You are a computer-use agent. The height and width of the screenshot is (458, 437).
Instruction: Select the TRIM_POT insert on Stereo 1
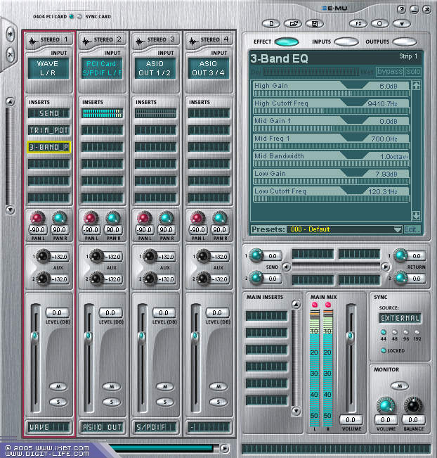click(48, 130)
